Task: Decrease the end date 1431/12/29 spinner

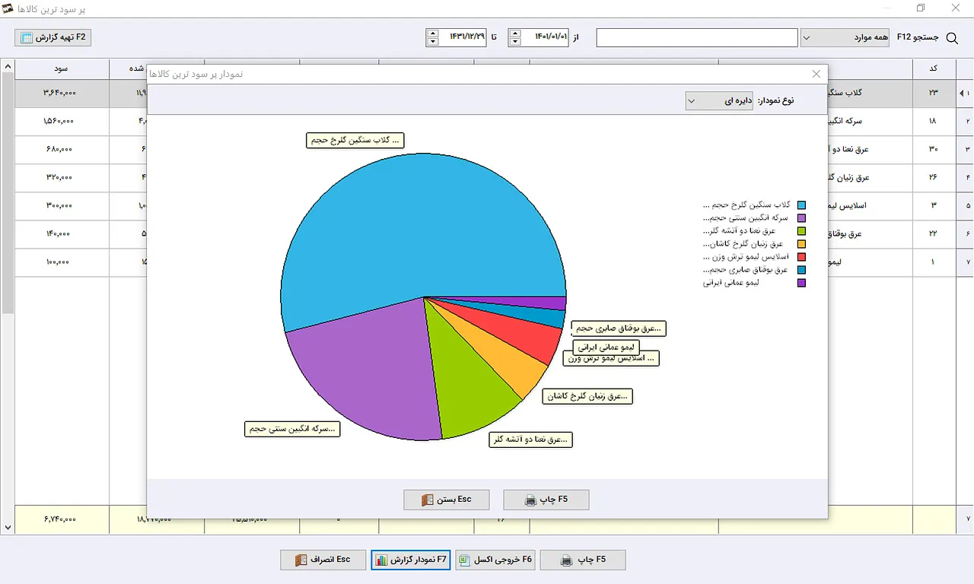Action: (433, 42)
